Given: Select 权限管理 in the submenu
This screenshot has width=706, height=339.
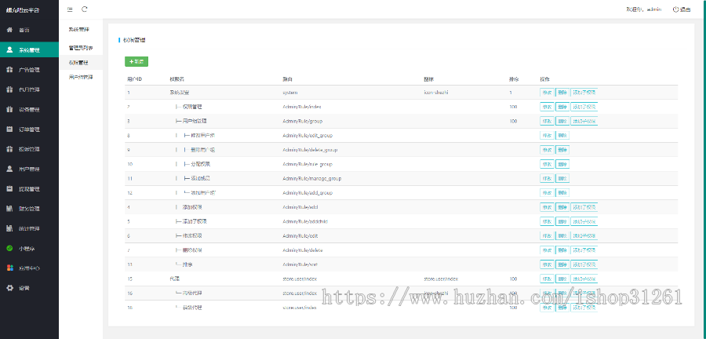Looking at the screenshot, I should 78,62.
